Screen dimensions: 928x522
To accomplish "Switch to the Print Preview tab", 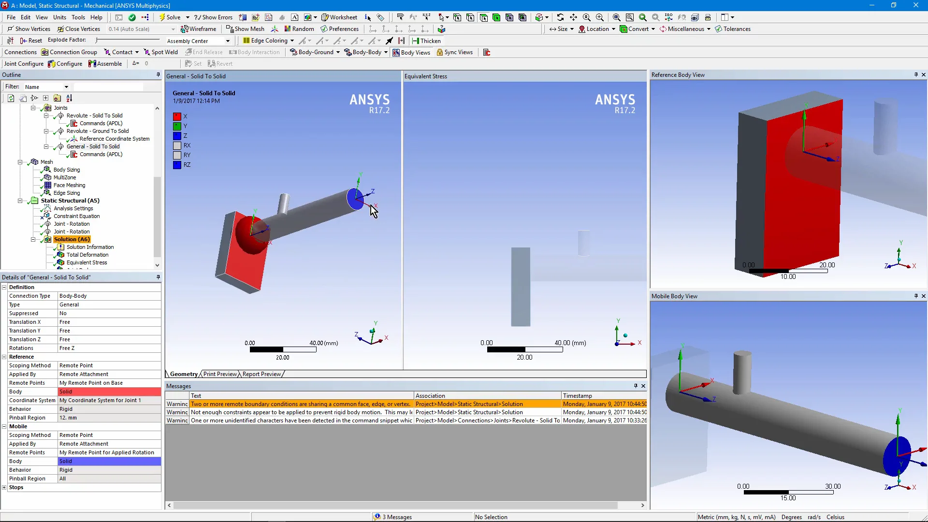I will [x=220, y=374].
